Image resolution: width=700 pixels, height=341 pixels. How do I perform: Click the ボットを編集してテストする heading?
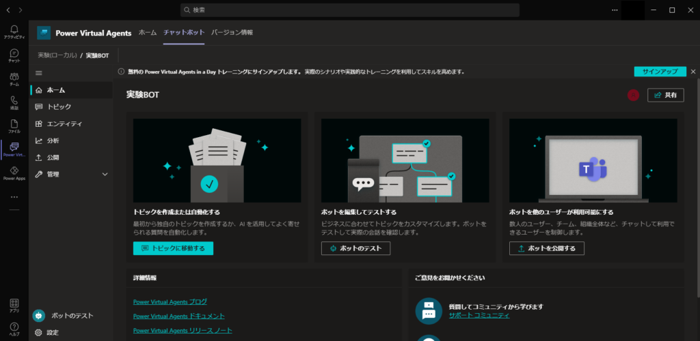click(x=359, y=212)
